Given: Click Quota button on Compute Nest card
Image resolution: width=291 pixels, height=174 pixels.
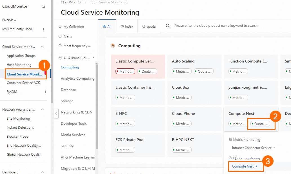Looking at the screenshot, I should (260, 124).
